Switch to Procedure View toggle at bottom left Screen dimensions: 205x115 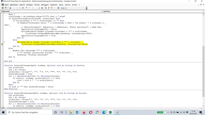click(1, 108)
